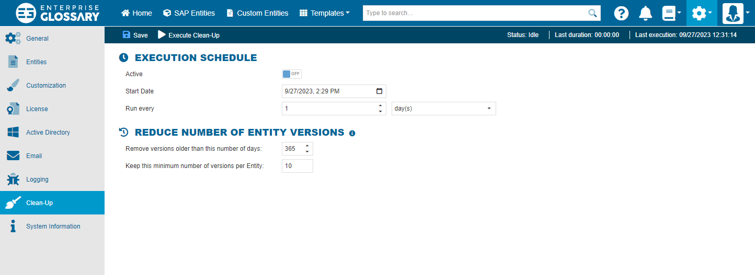
Task: Open the book documentation dropdown icon
Action: pyautogui.click(x=671, y=13)
